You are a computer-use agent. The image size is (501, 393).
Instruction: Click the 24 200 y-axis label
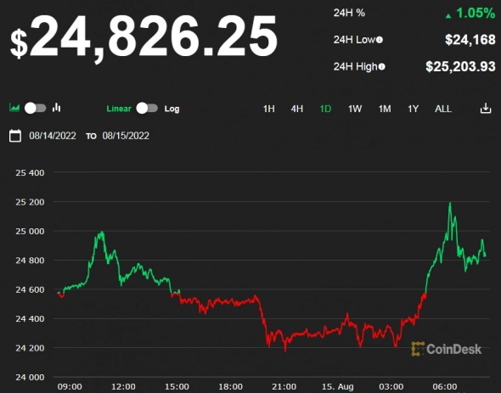[30, 348]
